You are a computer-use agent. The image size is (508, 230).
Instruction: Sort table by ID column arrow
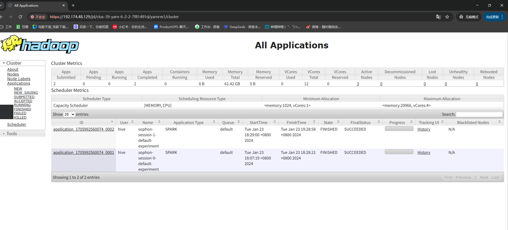(x=112, y=122)
